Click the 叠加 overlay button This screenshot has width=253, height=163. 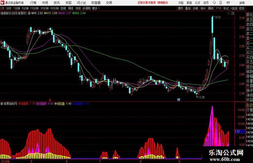pos(188,8)
